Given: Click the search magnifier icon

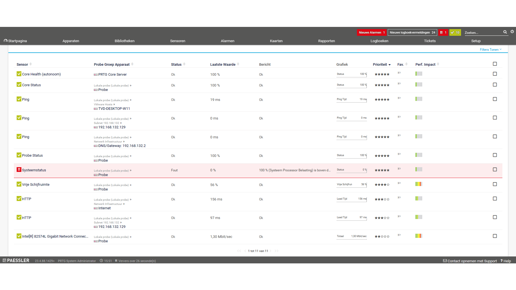Looking at the screenshot, I should pyautogui.click(x=505, y=32).
